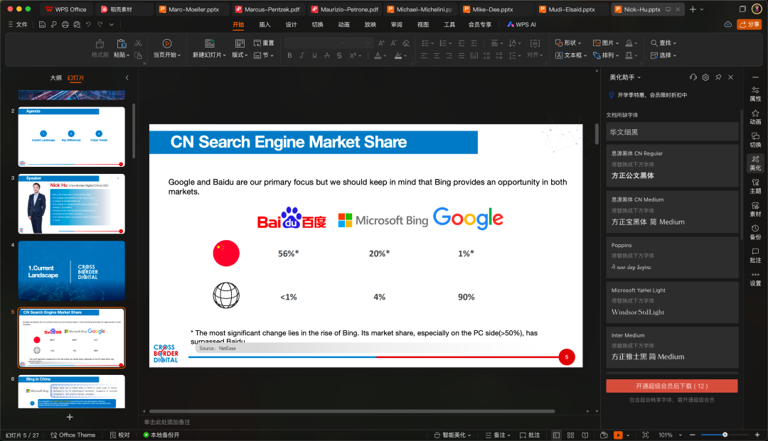Toggle Underline formatting
The height and width of the screenshot is (441, 768).
pyautogui.click(x=314, y=55)
